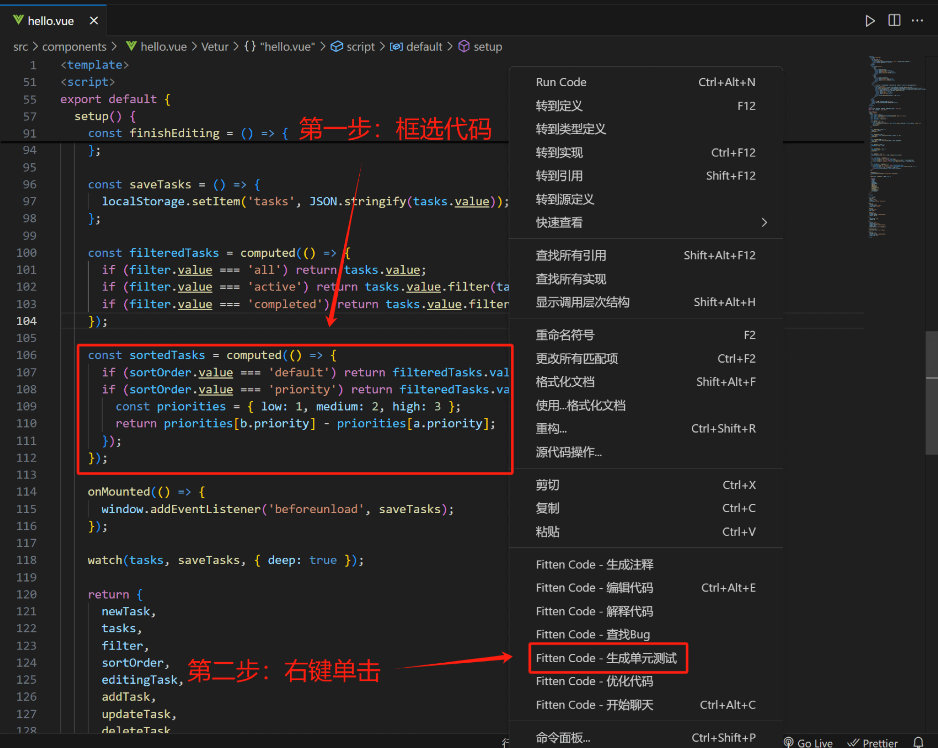Click line number 104 in gutter
Screen dimensions: 938x748
[x=26, y=321]
